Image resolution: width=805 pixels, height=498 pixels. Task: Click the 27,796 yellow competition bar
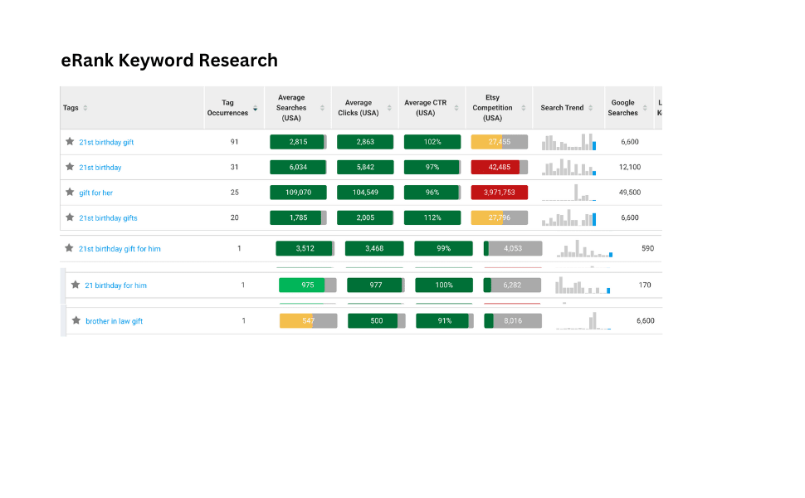click(x=500, y=217)
